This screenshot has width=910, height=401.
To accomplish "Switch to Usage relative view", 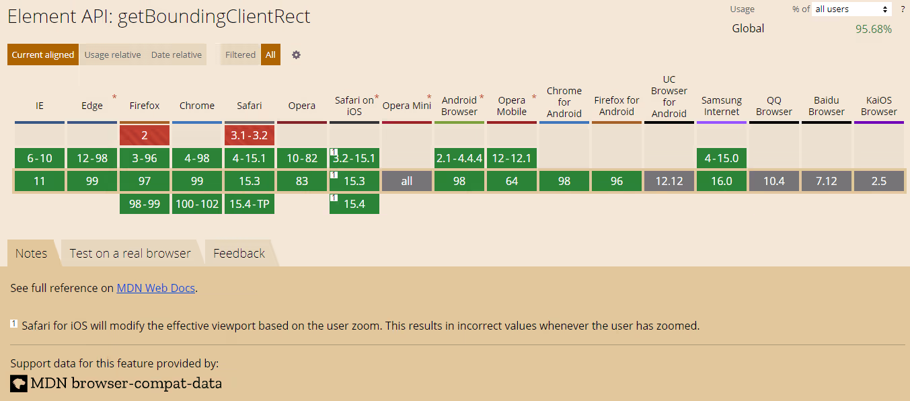I will coord(112,55).
